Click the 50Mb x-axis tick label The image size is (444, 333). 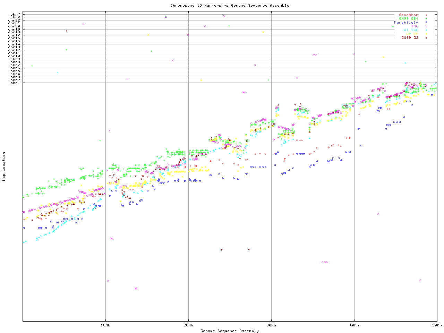tap(437, 325)
